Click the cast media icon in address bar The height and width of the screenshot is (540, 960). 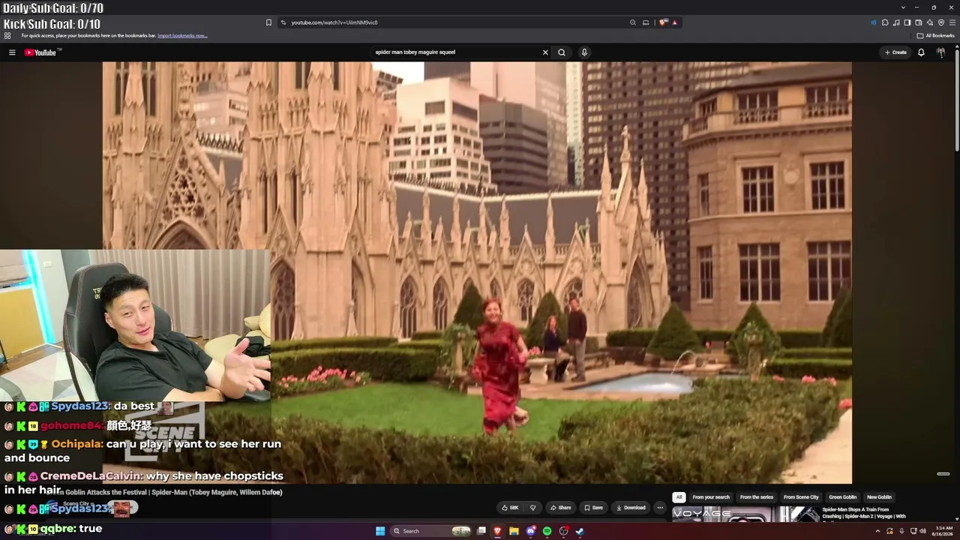(x=646, y=22)
